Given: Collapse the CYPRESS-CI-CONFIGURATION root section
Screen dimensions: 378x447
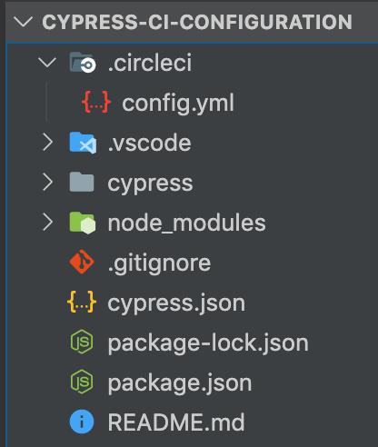Looking at the screenshot, I should [24, 22].
